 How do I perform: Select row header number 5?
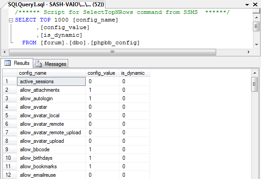click(10, 115)
